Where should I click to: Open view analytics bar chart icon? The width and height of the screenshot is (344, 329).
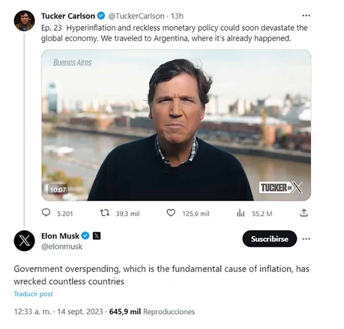241,213
